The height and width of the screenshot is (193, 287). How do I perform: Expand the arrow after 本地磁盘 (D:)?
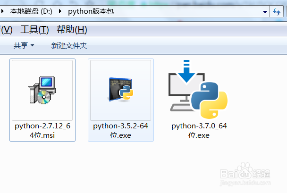coord(60,11)
